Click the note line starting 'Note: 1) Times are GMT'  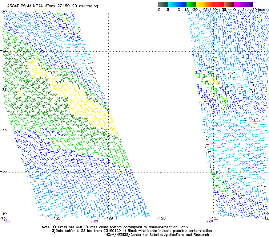pos(115,227)
